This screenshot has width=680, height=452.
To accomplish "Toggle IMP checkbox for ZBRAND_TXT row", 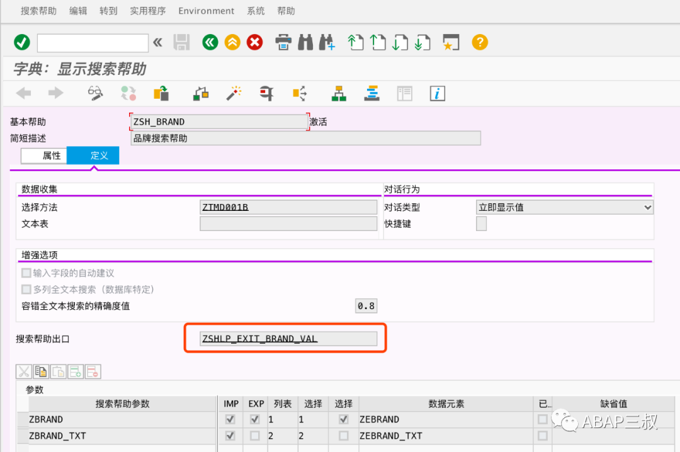I will click(230, 436).
